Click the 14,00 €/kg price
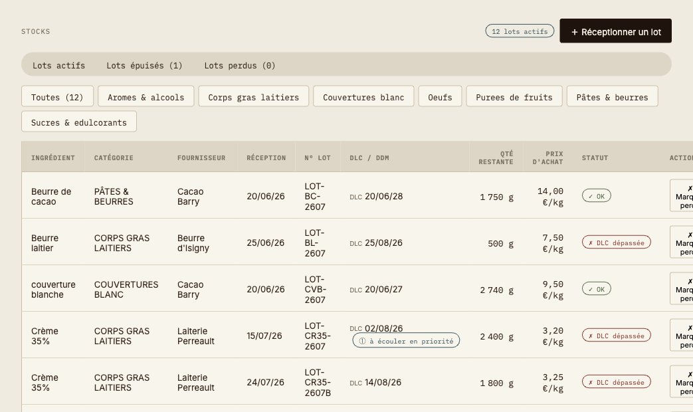The image size is (693, 412). tap(550, 197)
